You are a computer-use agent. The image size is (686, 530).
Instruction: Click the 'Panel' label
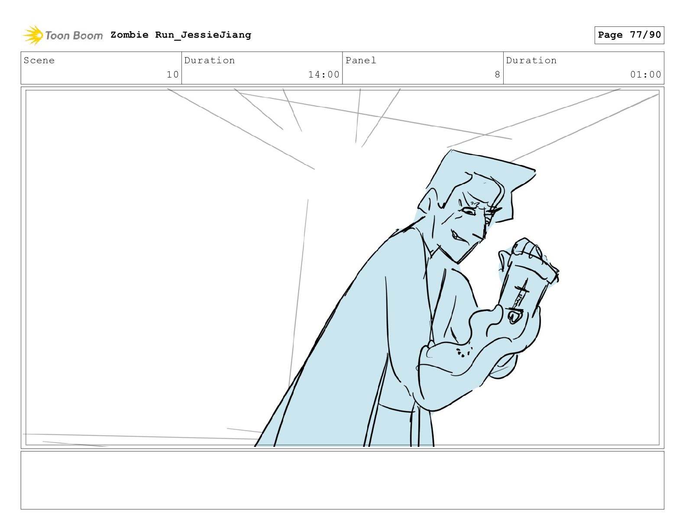(x=361, y=60)
